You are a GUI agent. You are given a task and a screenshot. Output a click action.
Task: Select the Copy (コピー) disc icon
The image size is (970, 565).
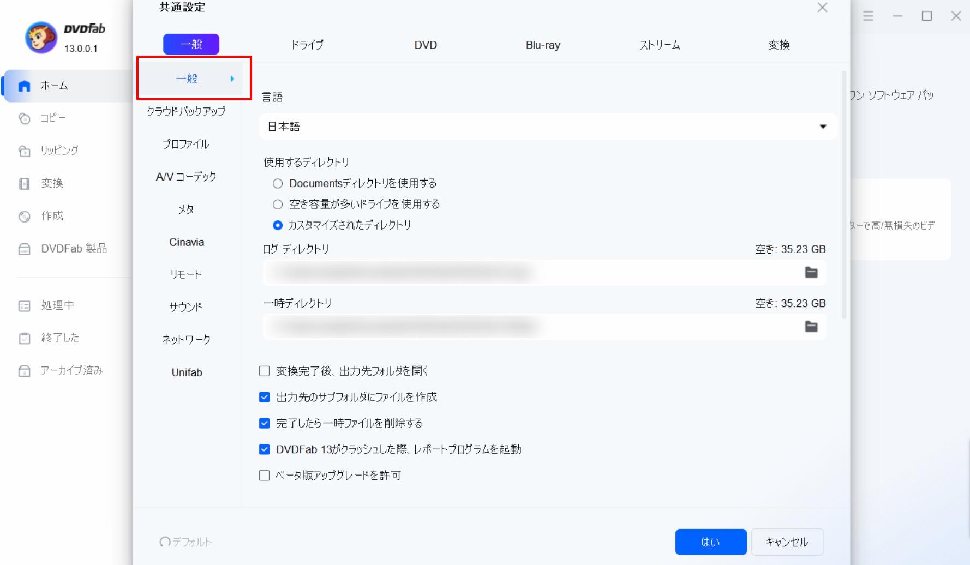(x=25, y=118)
